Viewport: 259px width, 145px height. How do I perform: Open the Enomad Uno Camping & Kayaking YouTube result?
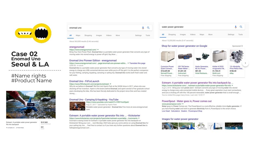[94, 100]
